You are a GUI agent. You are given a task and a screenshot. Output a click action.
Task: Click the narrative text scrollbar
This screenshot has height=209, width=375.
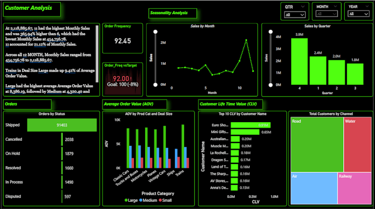97,54
